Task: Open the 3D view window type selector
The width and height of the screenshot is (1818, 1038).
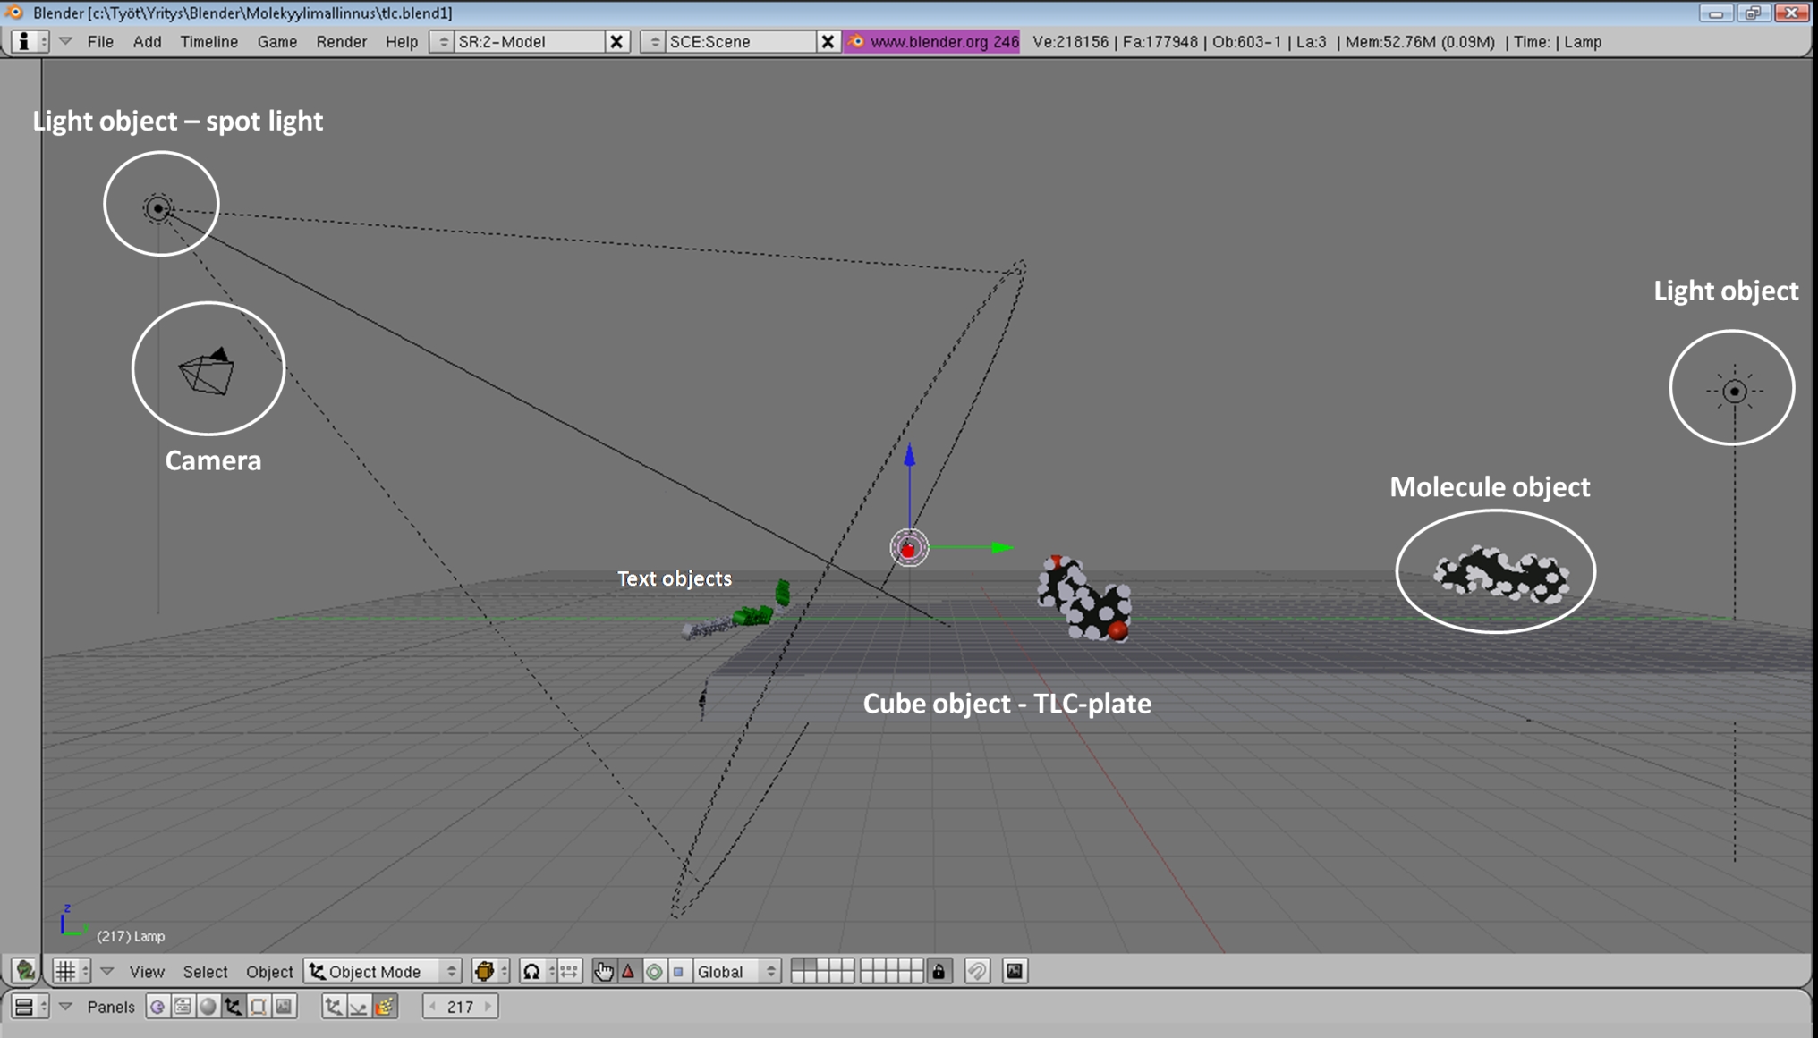Action: click(72, 971)
